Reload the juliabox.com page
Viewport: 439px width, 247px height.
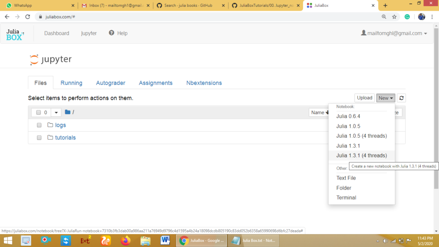pos(27,17)
